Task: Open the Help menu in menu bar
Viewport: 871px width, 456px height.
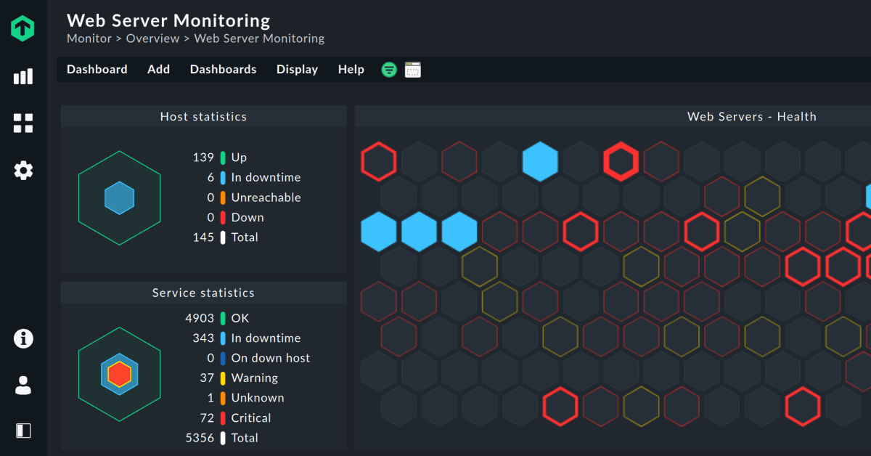Action: coord(351,70)
